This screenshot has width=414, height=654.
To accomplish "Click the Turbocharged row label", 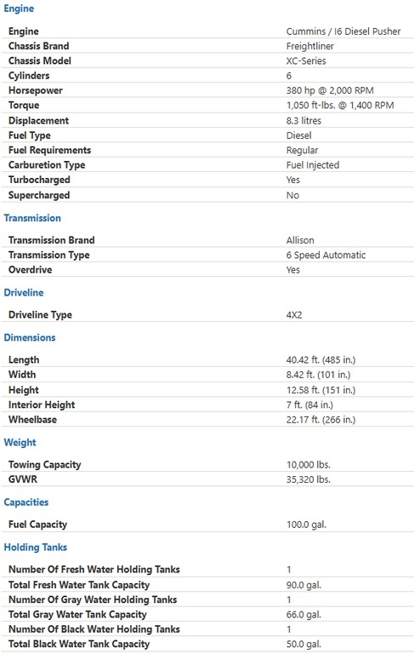I will [x=39, y=180].
